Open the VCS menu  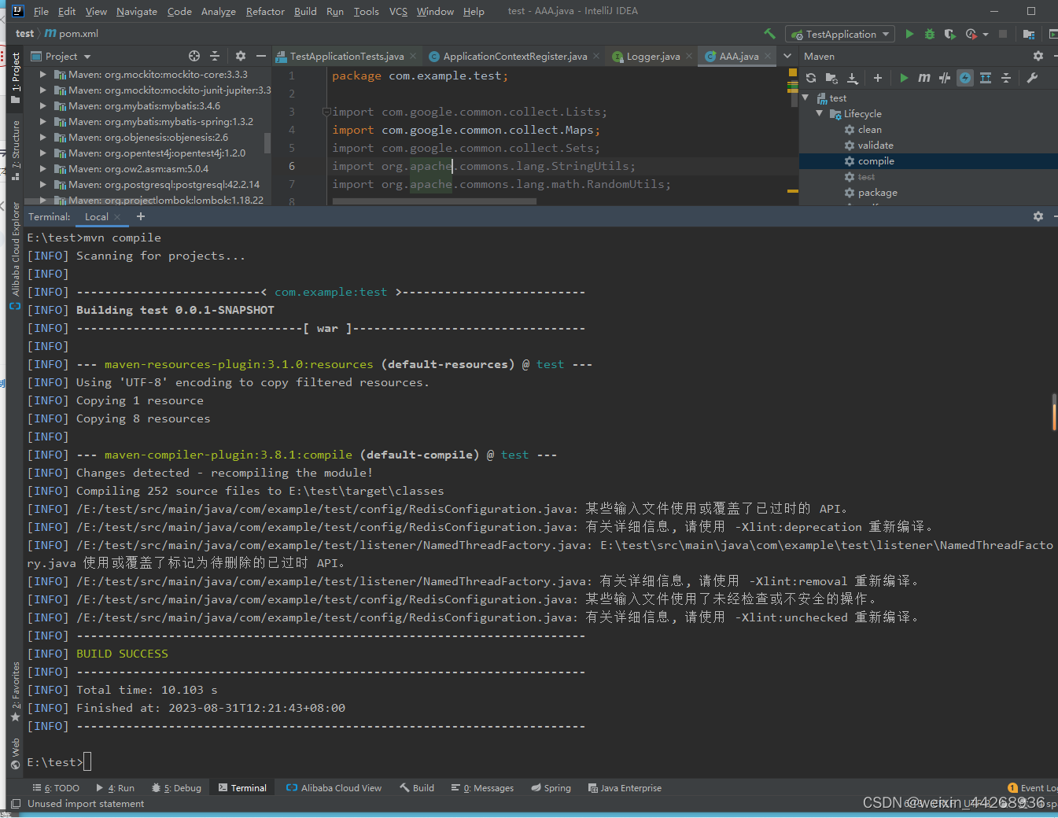pyautogui.click(x=398, y=11)
